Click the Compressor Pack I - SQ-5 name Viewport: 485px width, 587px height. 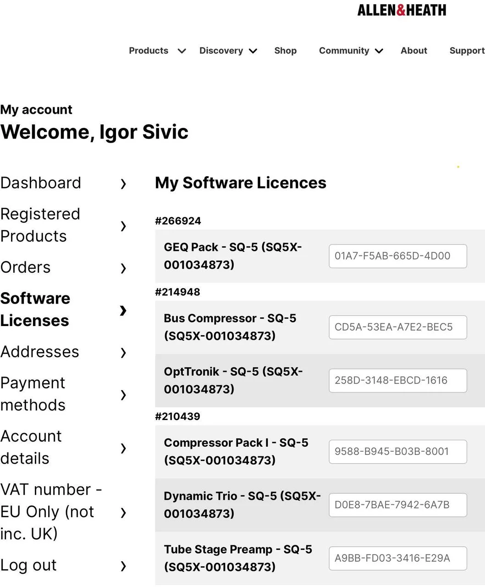[236, 451]
